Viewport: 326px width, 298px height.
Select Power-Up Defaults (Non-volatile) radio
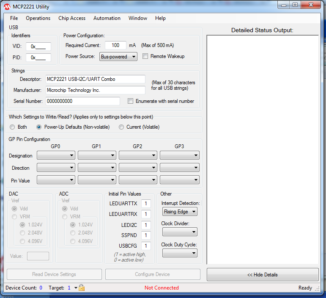point(39,127)
